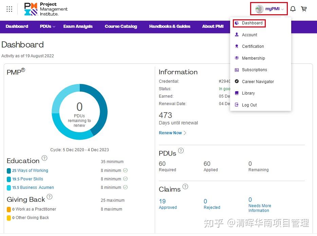Click the Ways of Working color swatch
317x236 pixels.
point(9,171)
